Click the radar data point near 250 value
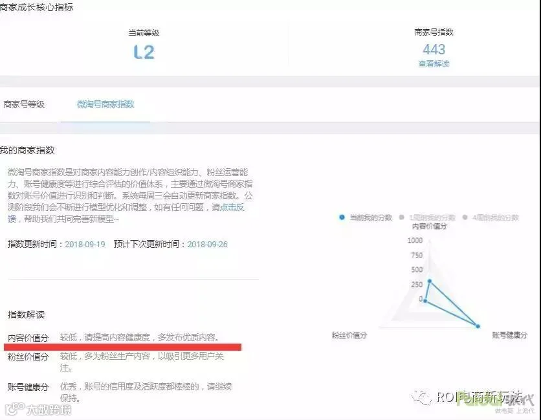Viewport: 541px width, 420px height. 430,282
